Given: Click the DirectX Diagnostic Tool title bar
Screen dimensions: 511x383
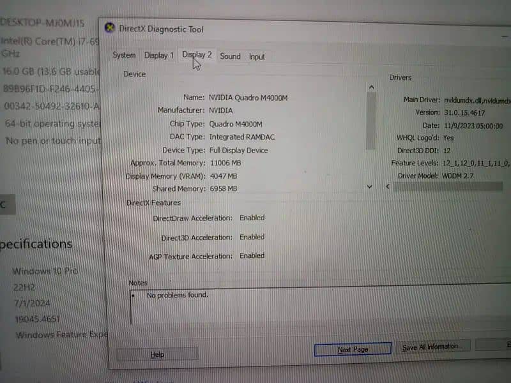Looking at the screenshot, I should (287, 29).
